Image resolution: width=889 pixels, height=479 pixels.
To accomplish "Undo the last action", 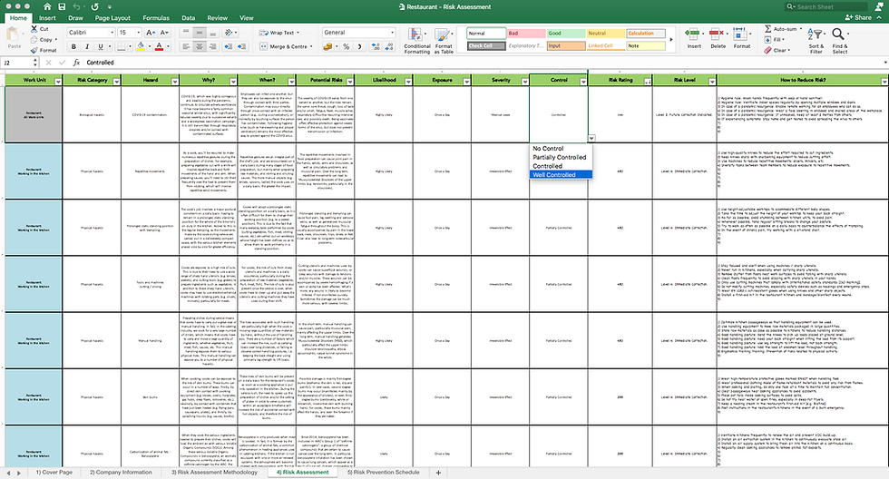I will click(x=76, y=6).
